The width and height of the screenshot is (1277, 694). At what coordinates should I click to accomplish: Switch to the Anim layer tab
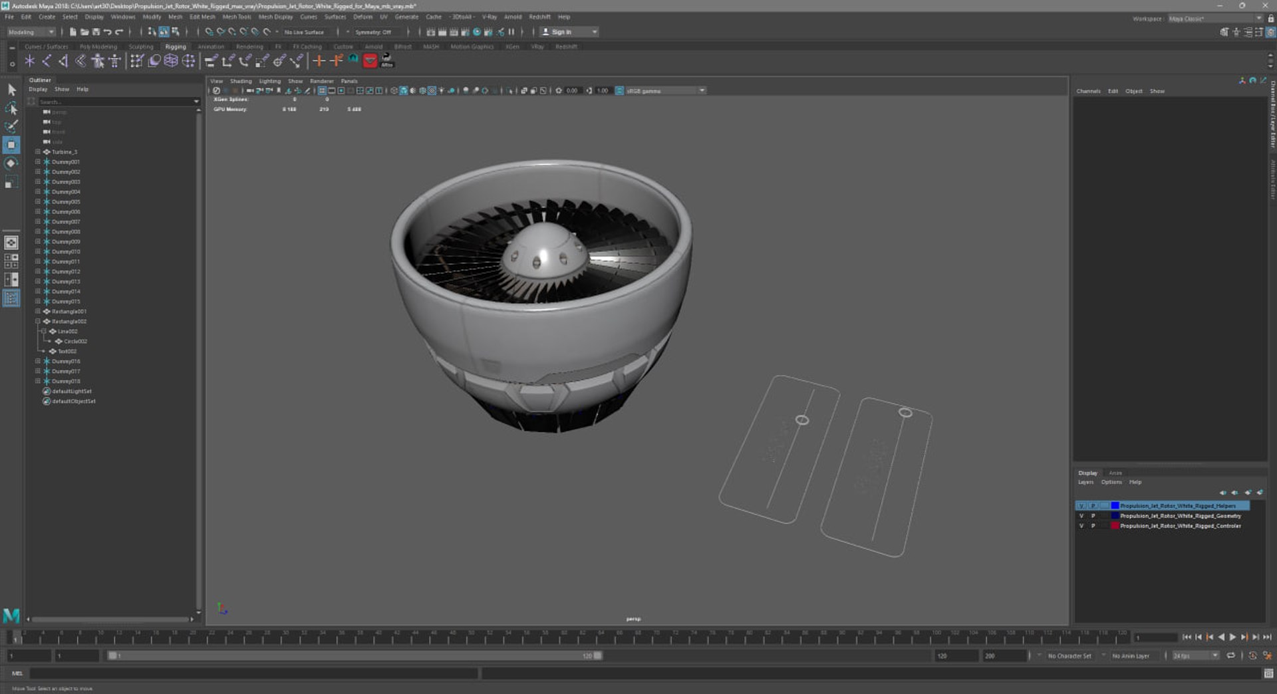[1115, 473]
